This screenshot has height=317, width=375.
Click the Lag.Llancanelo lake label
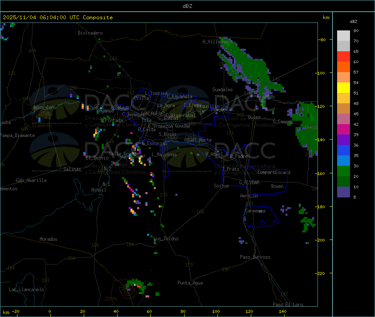[x=27, y=290]
